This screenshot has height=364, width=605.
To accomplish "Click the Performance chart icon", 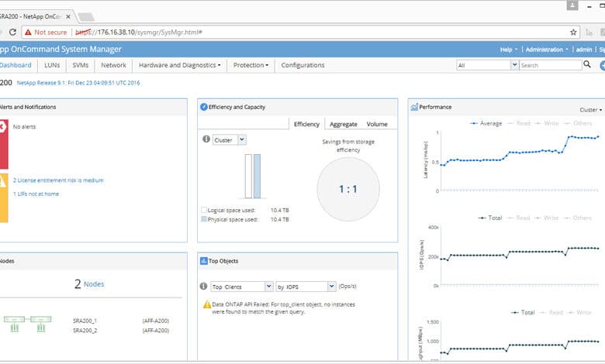I will 414,107.
